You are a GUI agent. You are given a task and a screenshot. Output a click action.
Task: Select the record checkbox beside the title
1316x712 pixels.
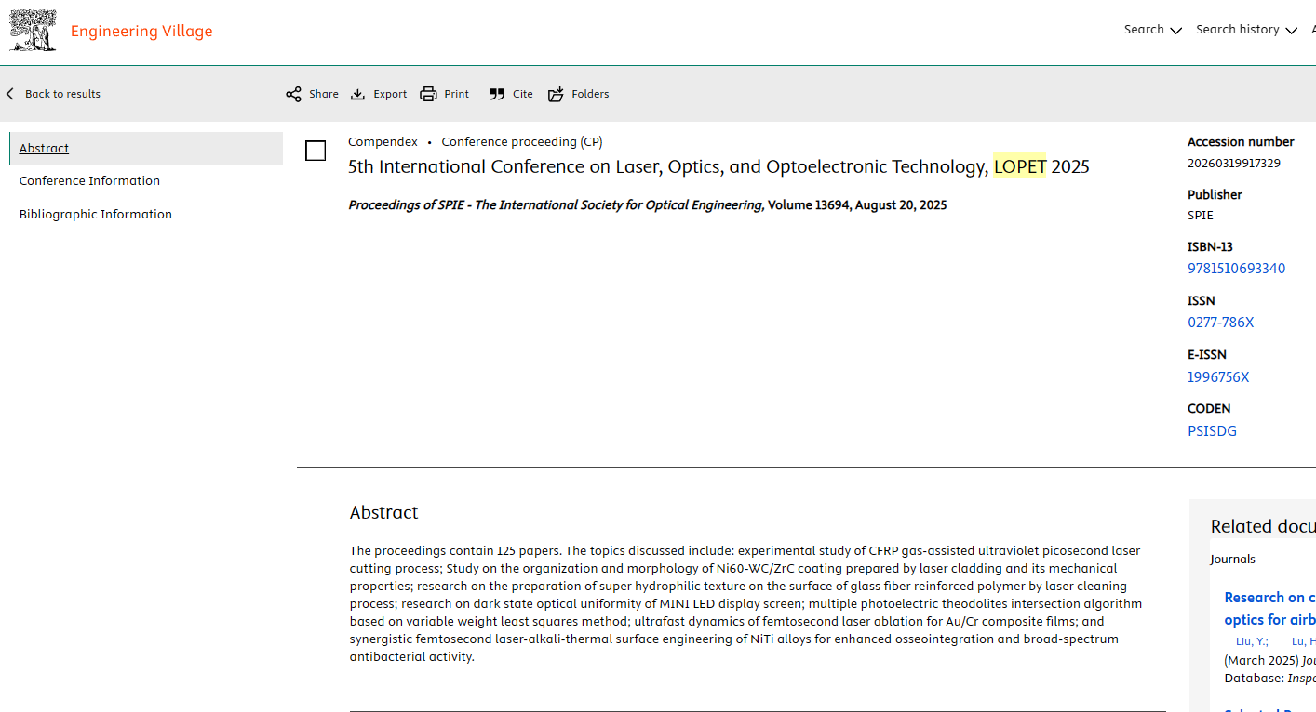pos(316,151)
